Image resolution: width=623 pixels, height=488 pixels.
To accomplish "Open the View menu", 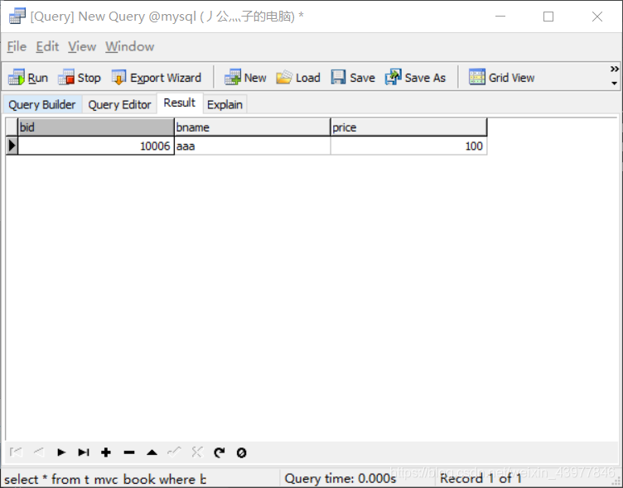I will pos(82,47).
